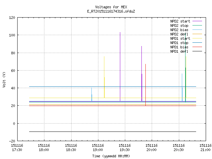Click the 'NPD2 start' legend label
The image size is (212, 159).
[180, 21]
